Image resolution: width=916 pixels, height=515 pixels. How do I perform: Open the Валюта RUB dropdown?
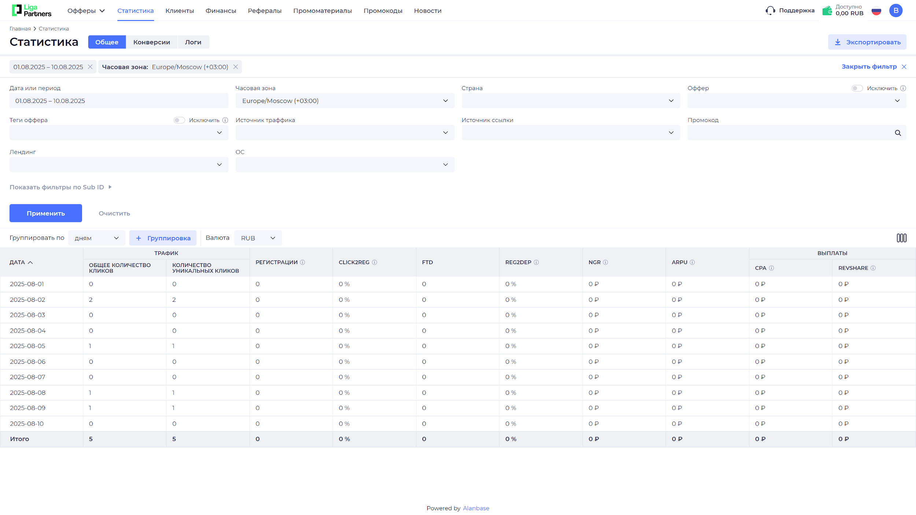point(258,238)
